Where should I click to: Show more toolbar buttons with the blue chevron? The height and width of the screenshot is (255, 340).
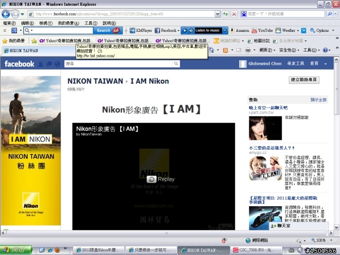[x=303, y=31]
